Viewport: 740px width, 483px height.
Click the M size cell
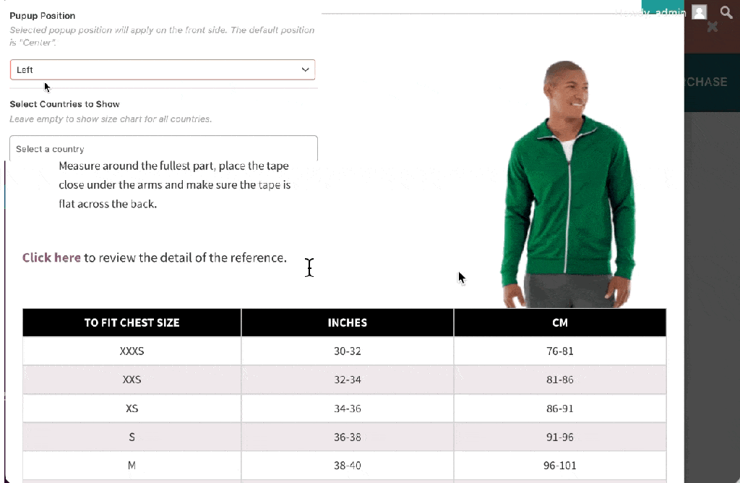pos(132,466)
